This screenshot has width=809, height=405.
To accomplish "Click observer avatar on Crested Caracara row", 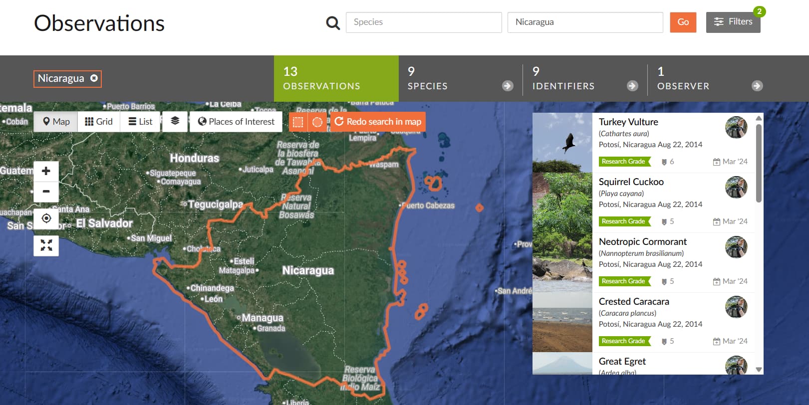I will pyautogui.click(x=736, y=307).
